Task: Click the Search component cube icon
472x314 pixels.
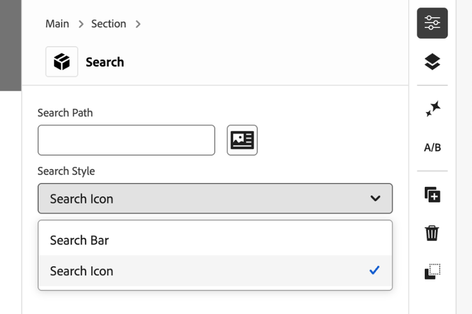Action: pos(62,62)
